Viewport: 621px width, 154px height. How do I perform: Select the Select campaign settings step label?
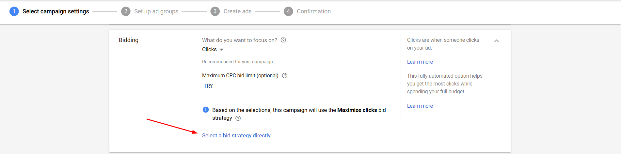point(56,11)
